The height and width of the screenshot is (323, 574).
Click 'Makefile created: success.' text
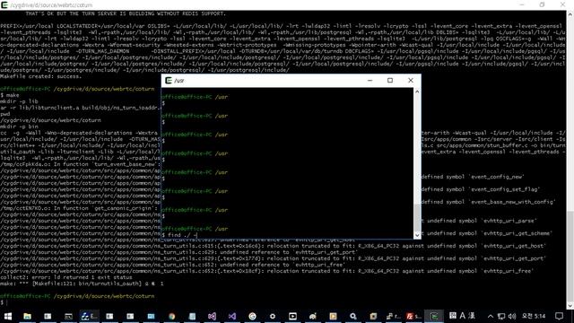pyautogui.click(x=40, y=76)
